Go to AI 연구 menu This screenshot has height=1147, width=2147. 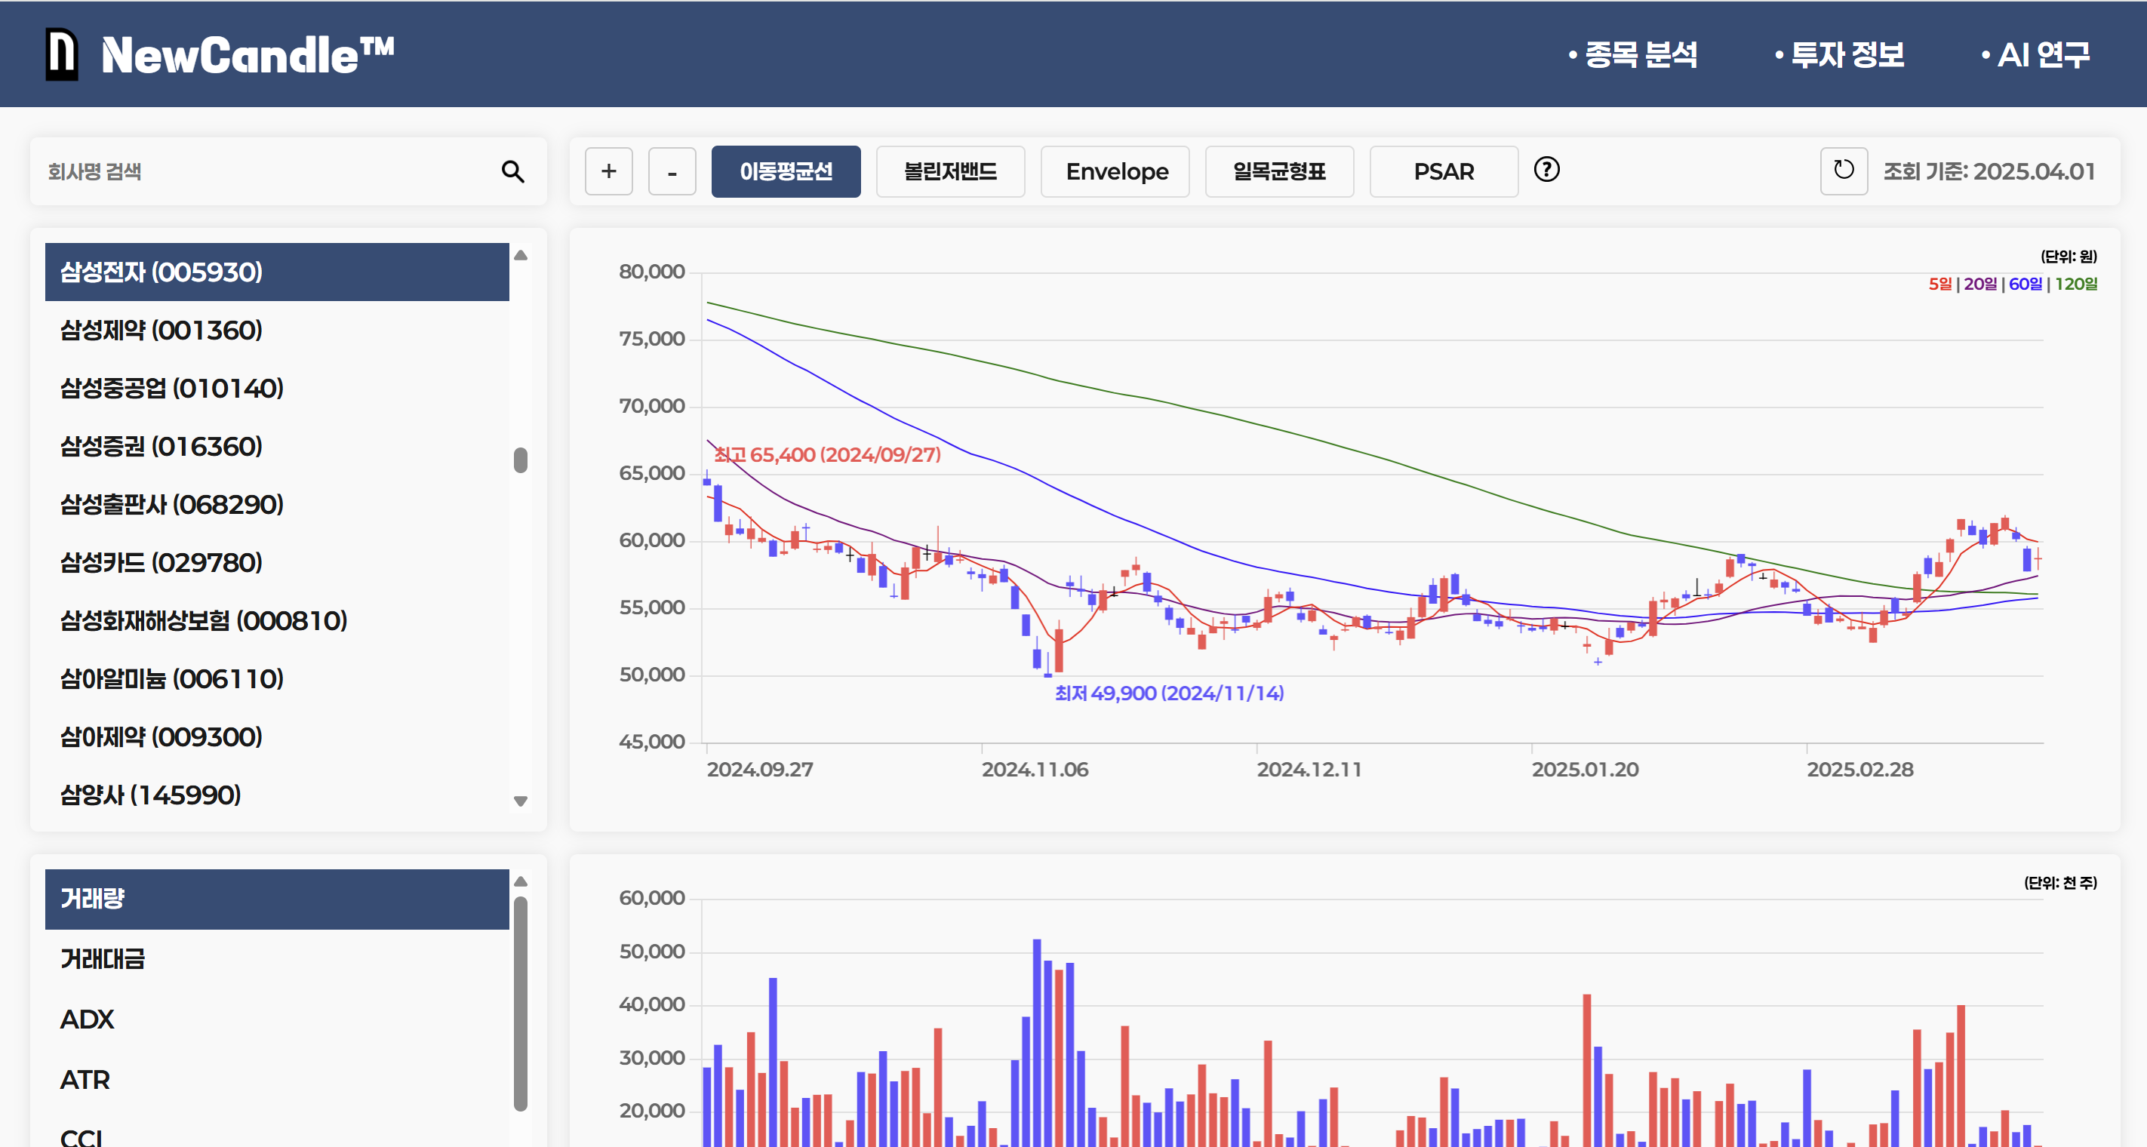pos(2042,55)
